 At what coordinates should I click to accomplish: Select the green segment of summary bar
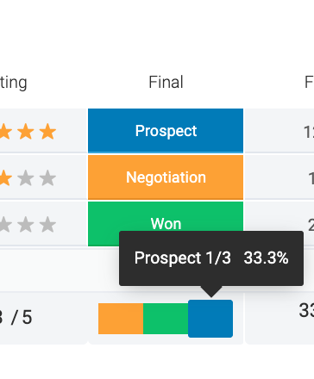[166, 319]
